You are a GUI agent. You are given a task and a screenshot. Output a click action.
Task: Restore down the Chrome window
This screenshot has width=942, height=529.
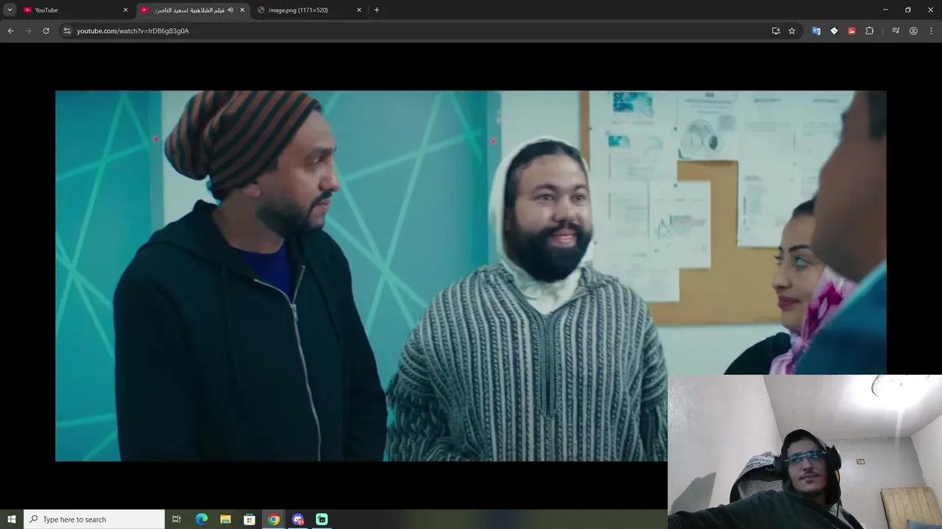pyautogui.click(x=908, y=10)
